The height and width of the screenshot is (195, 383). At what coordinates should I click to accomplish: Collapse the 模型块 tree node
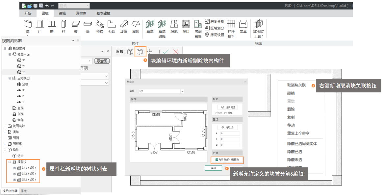(10, 162)
